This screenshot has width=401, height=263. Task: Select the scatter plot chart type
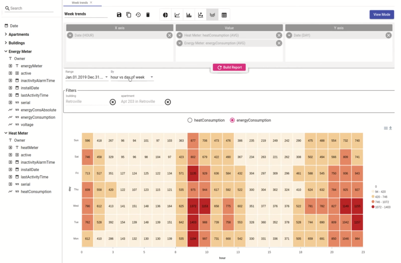(201, 15)
